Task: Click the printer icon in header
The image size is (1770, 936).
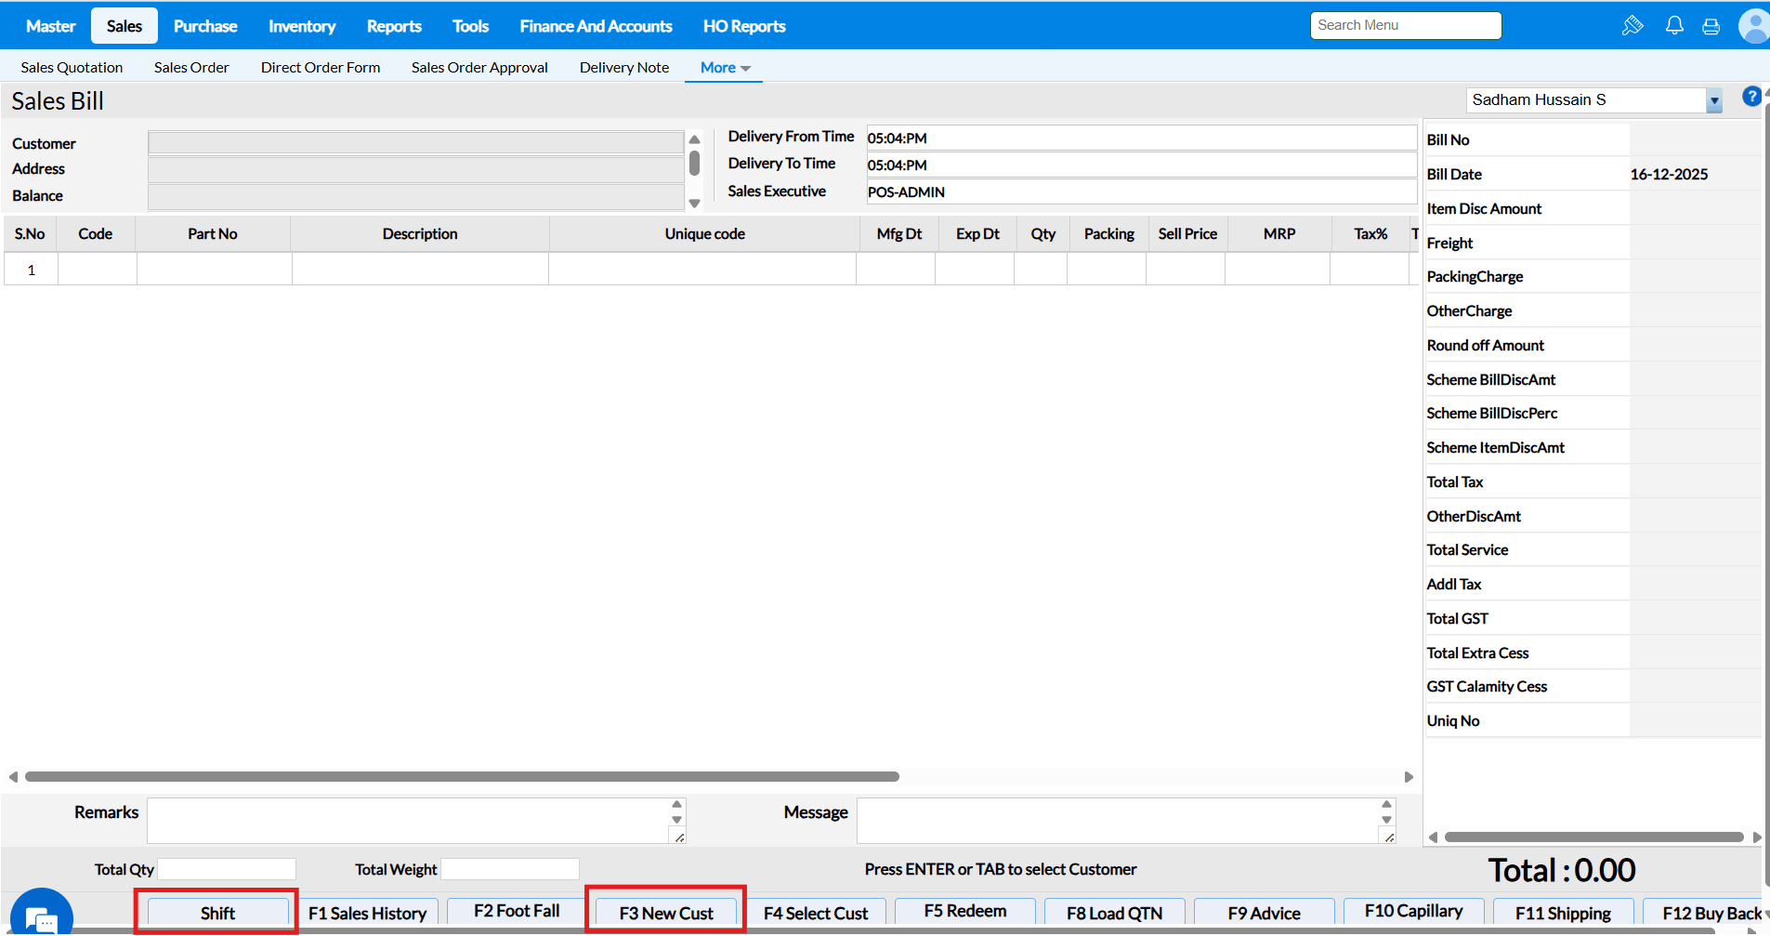Action: 1711,26
